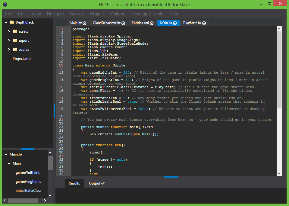289x206 pixels.
Task: Click the 'import flixel.FlxGame;' line
Action: pyautogui.click(x=96, y=54)
